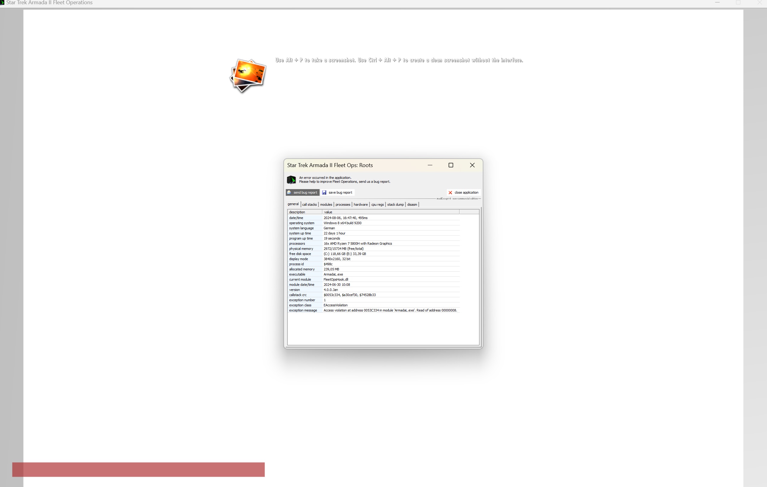The width and height of the screenshot is (767, 487).
Task: Click the close application button
Action: coord(463,192)
